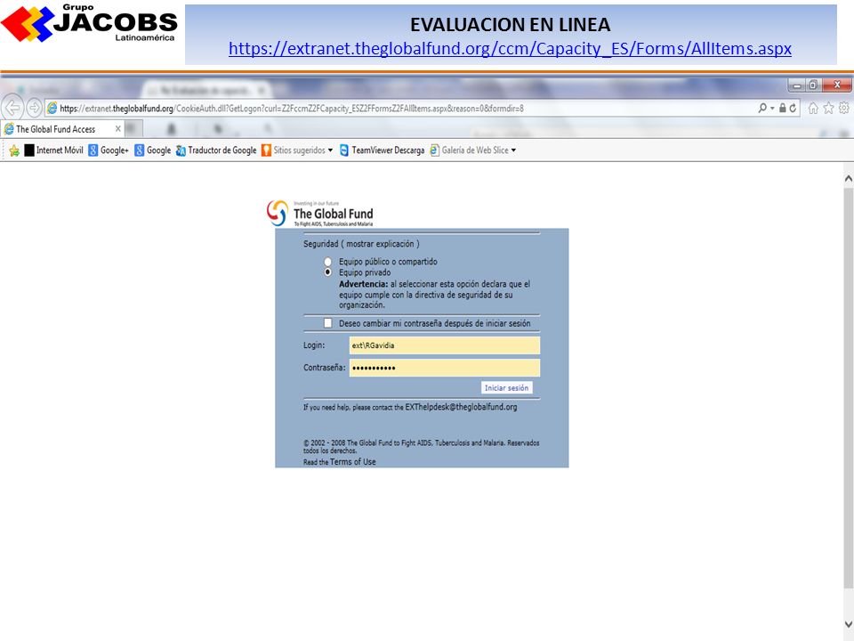The height and width of the screenshot is (641, 854).
Task: Click the new tab button
Action: [x=134, y=129]
